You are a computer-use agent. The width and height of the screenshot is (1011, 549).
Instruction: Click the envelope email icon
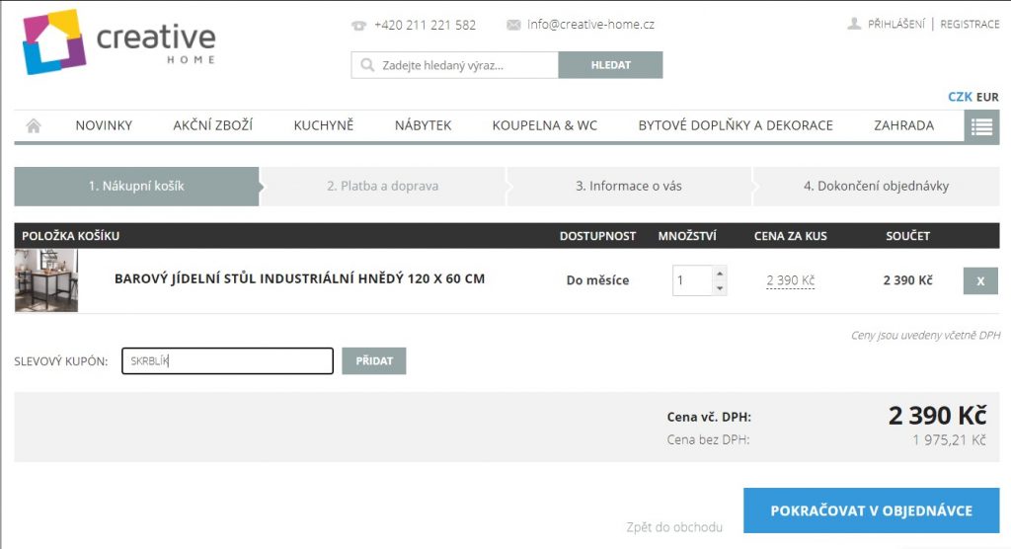click(513, 25)
